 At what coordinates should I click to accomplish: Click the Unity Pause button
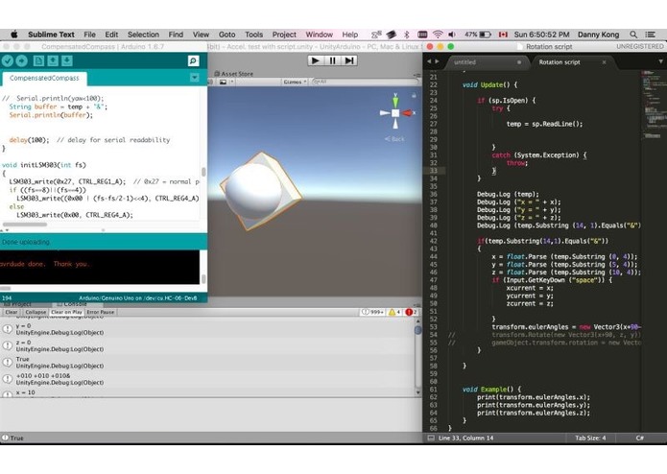(x=332, y=60)
